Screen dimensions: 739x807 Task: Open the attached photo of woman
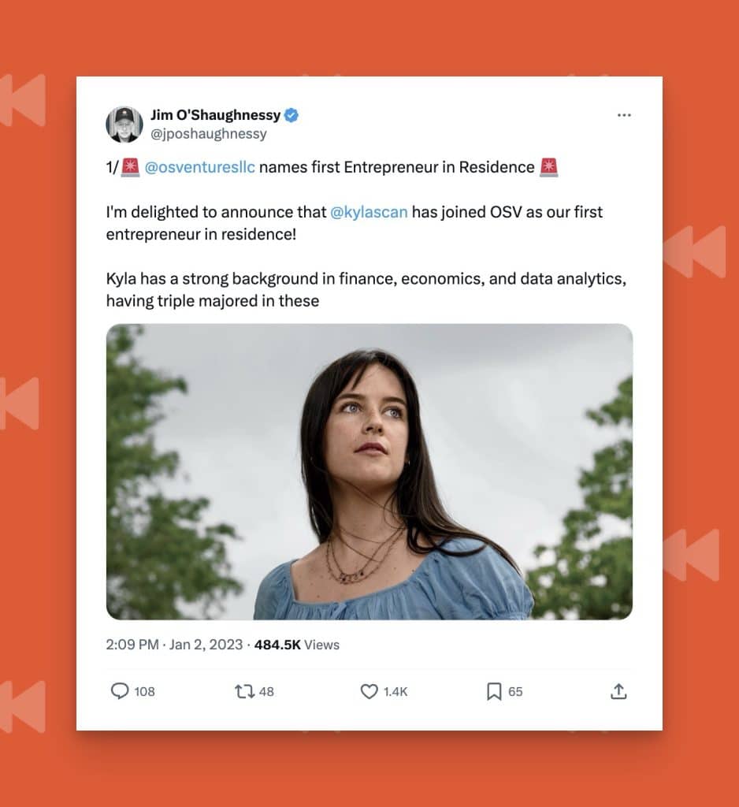369,471
